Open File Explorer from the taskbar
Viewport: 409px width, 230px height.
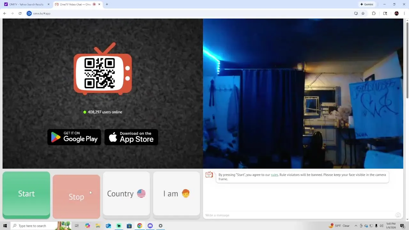pyautogui.click(x=98, y=226)
